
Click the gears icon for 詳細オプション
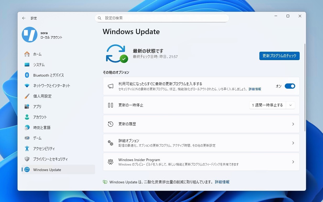[x=111, y=143]
